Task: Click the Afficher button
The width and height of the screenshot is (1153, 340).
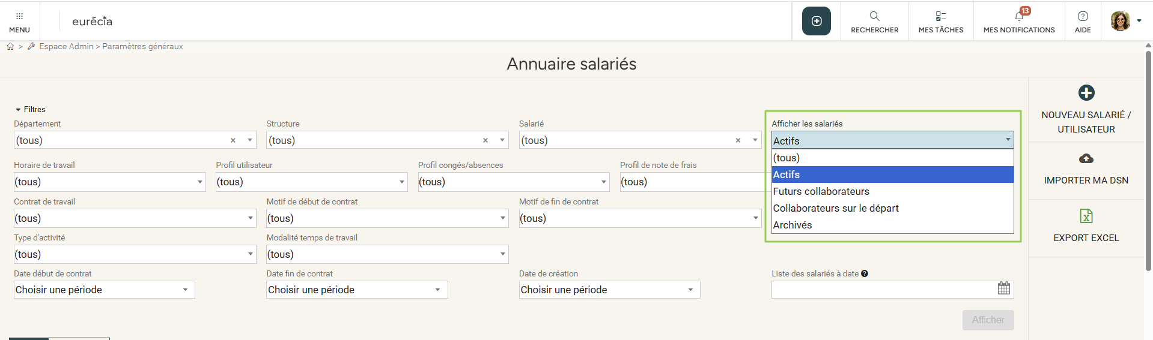Action: pos(988,320)
